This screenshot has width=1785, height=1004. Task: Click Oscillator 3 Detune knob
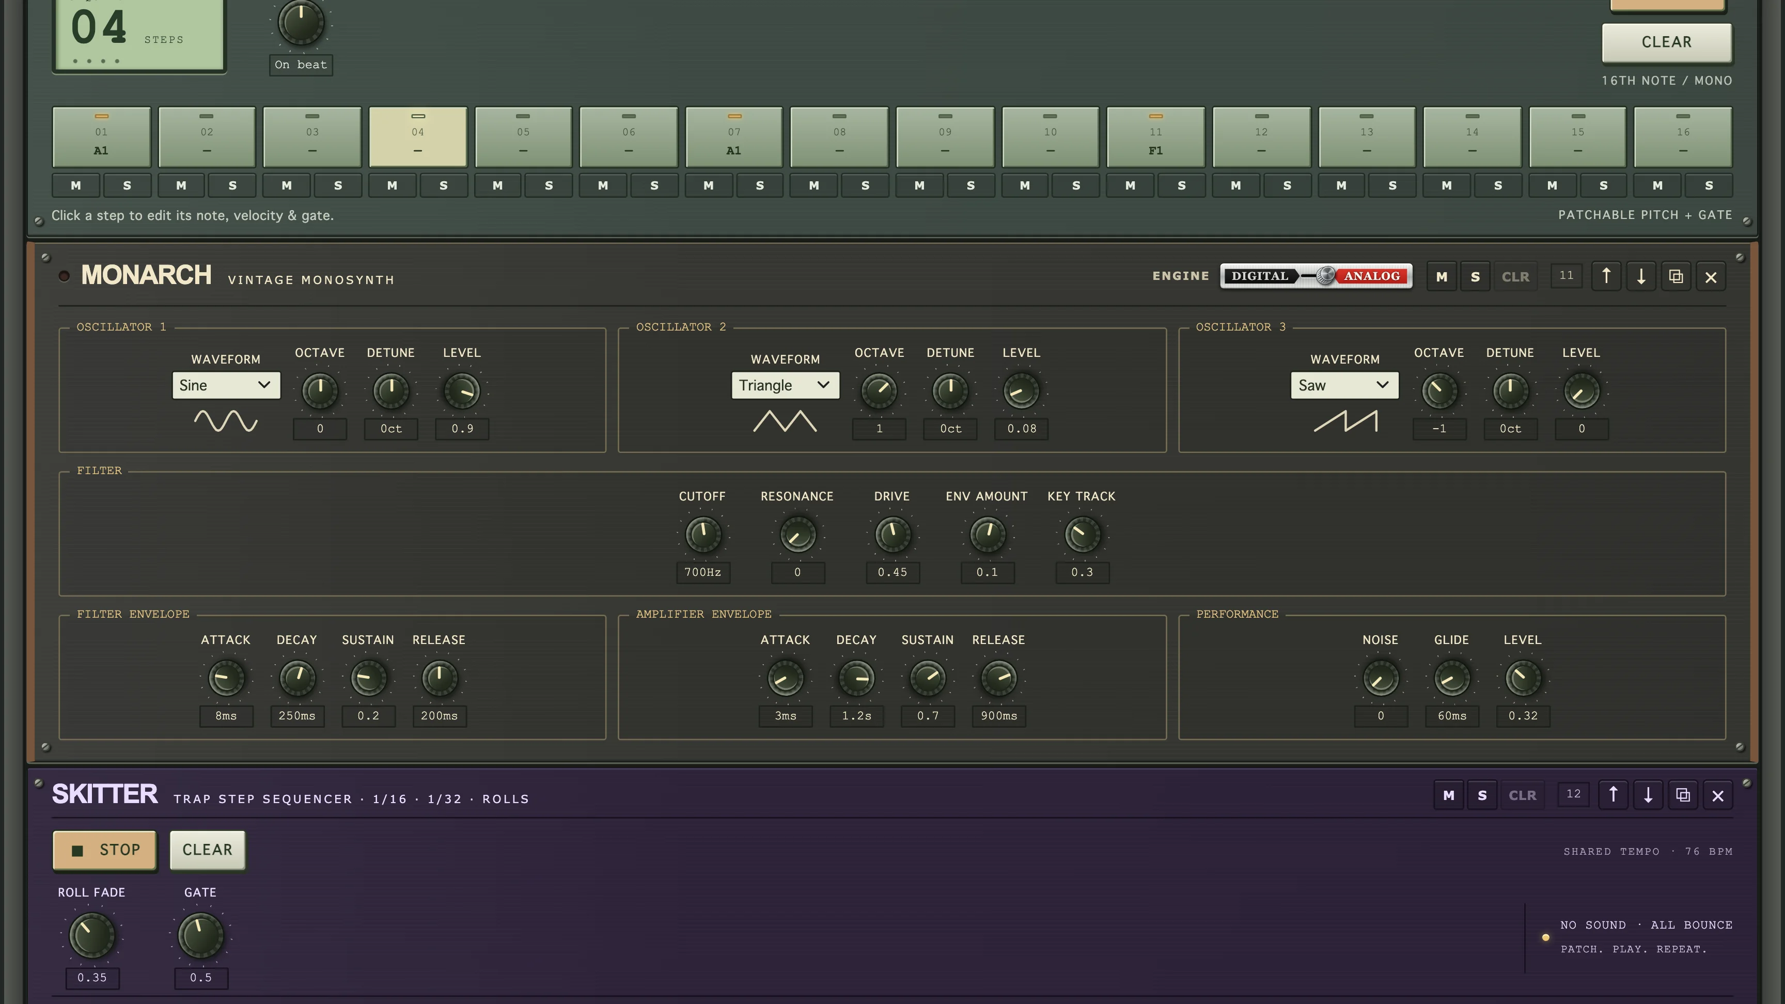coord(1510,391)
